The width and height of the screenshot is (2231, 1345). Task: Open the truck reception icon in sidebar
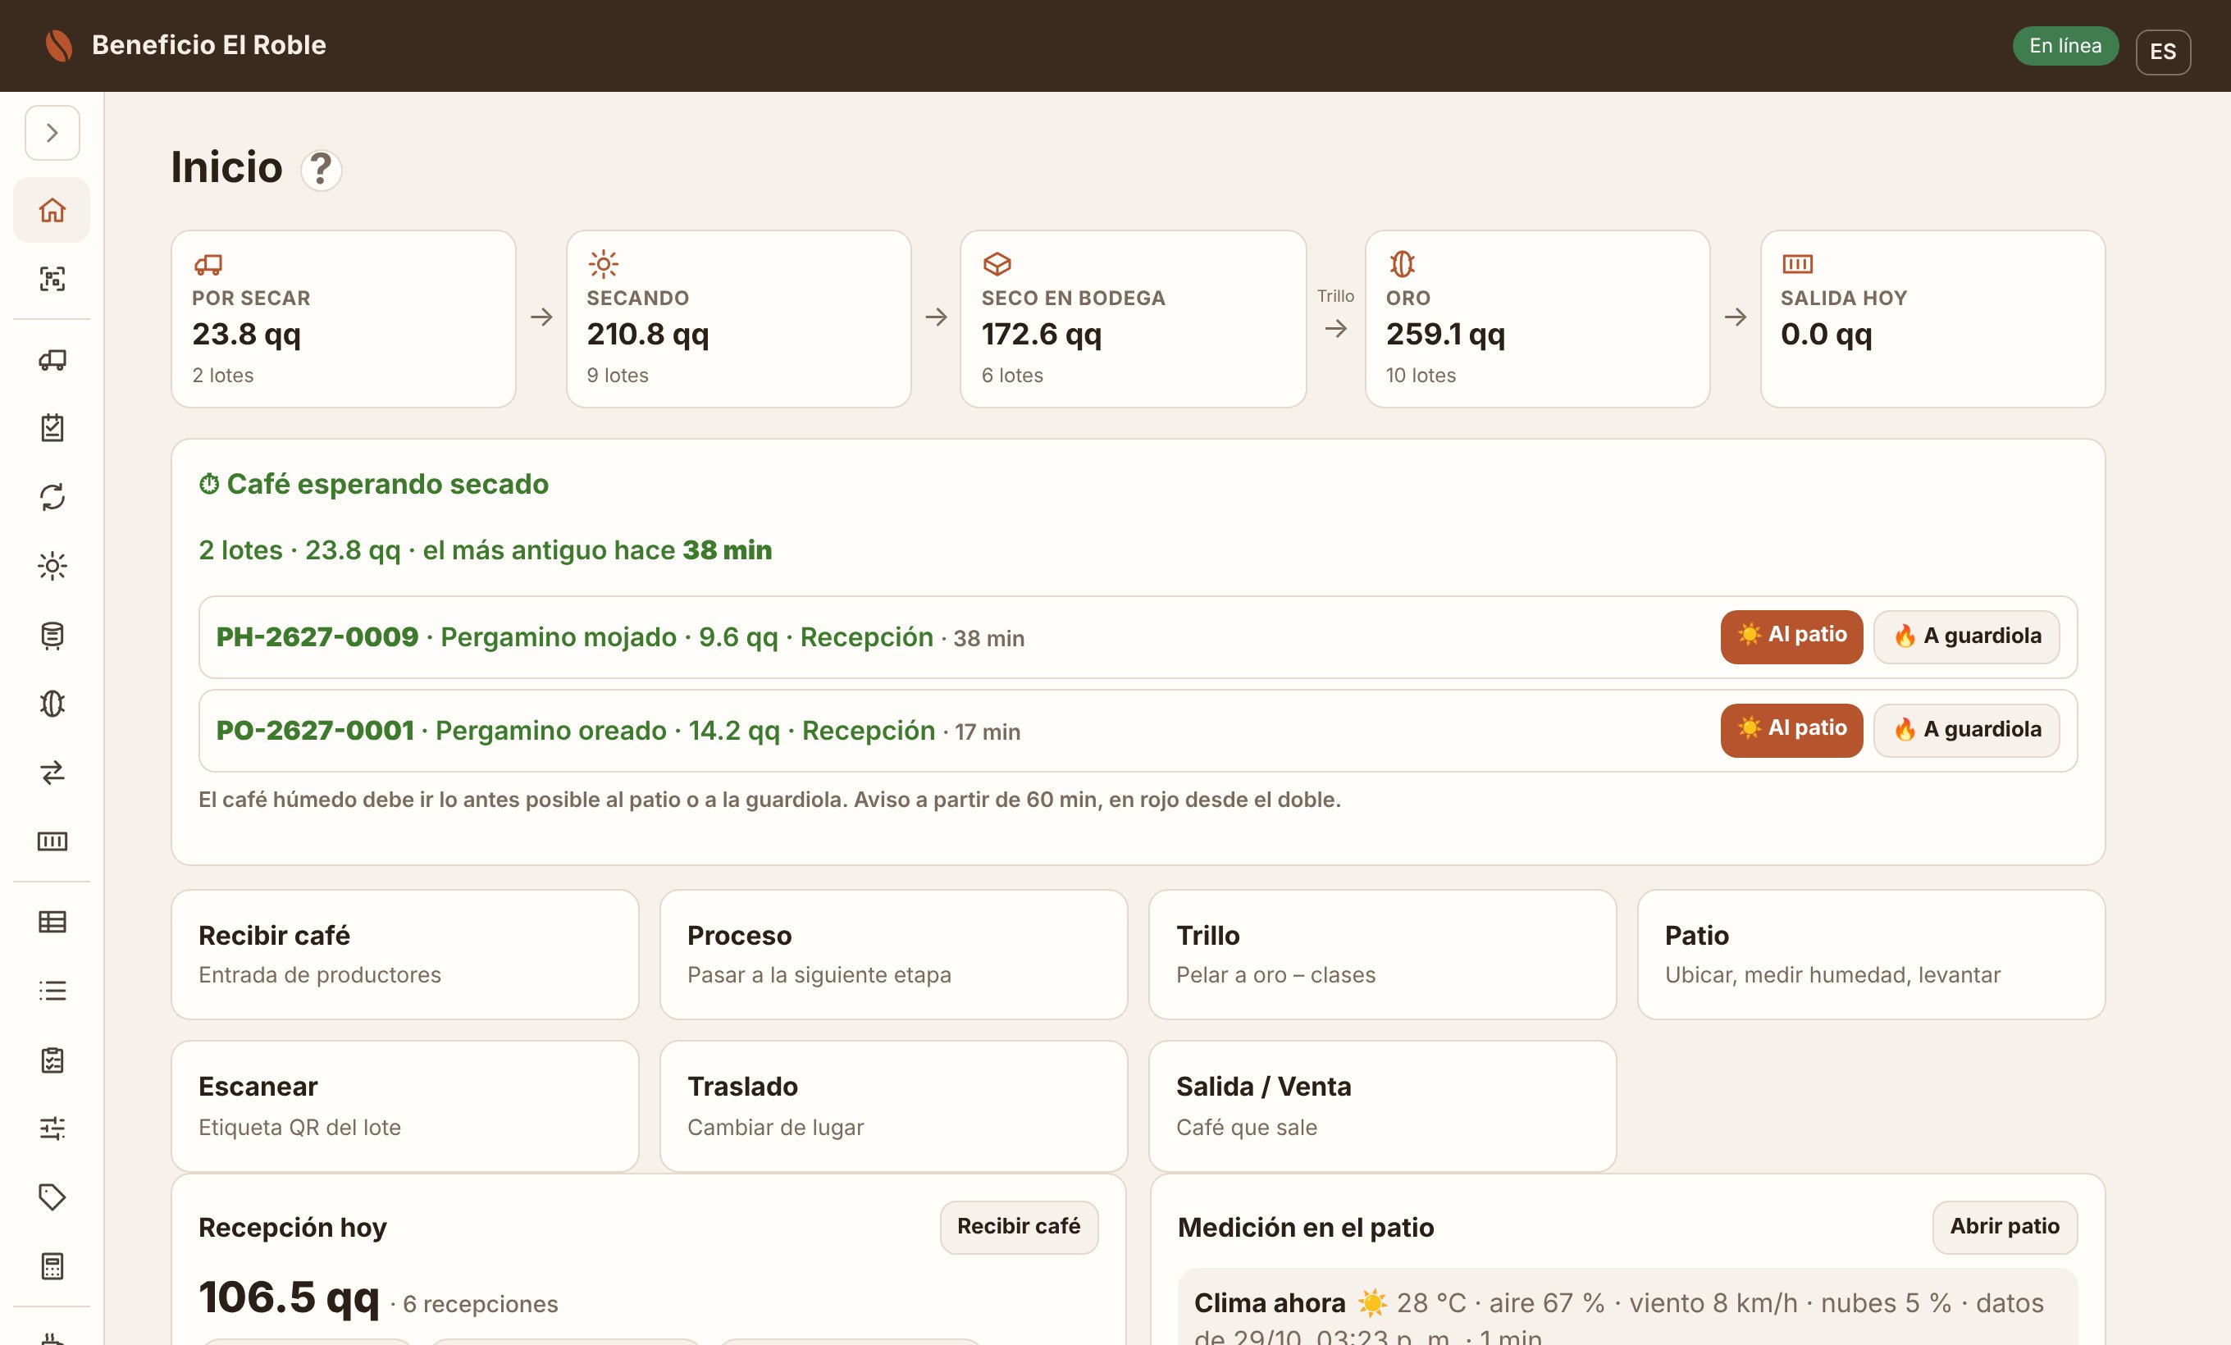[52, 359]
